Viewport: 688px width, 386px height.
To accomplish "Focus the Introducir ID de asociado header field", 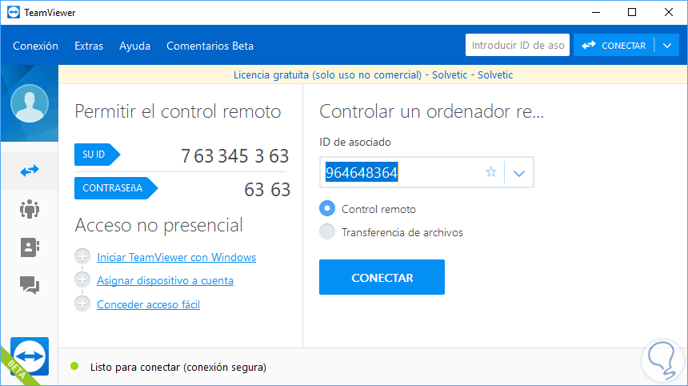I will [x=518, y=45].
